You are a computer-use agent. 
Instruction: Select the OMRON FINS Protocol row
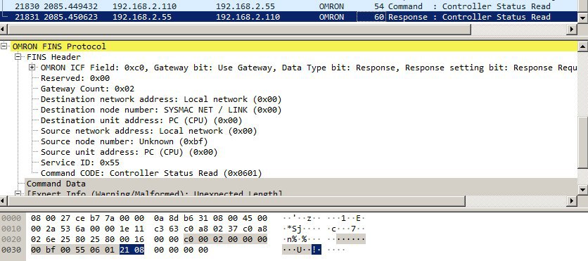tap(295, 46)
